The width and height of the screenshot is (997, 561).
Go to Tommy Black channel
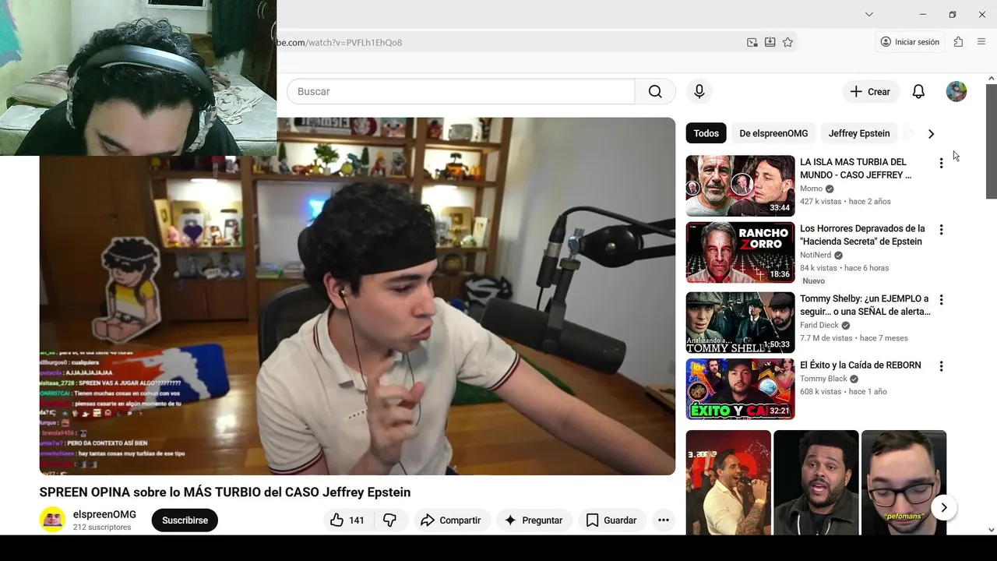pos(823,379)
